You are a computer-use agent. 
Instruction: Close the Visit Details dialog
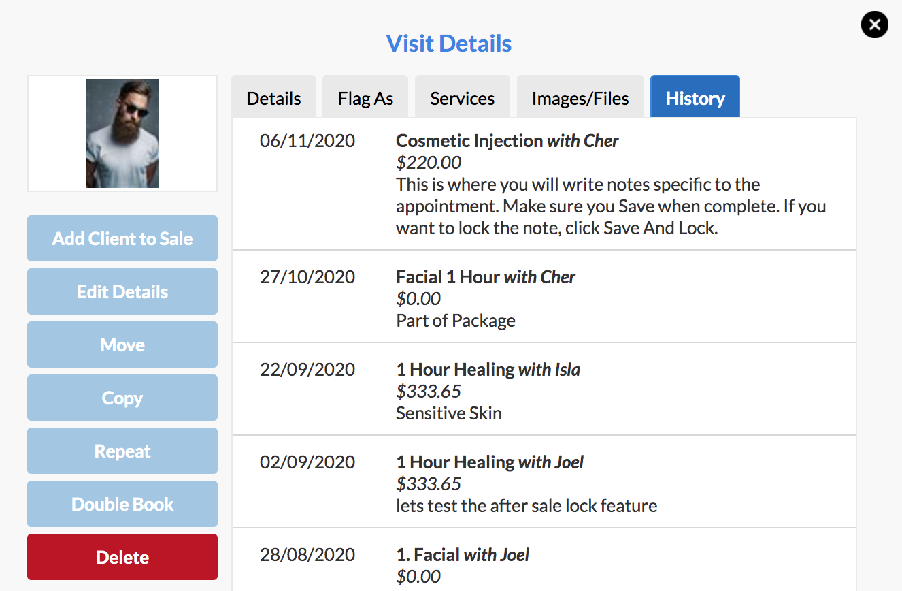click(x=874, y=25)
